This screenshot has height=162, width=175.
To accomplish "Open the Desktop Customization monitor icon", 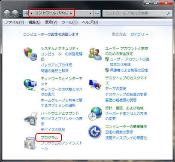I will (95, 84).
